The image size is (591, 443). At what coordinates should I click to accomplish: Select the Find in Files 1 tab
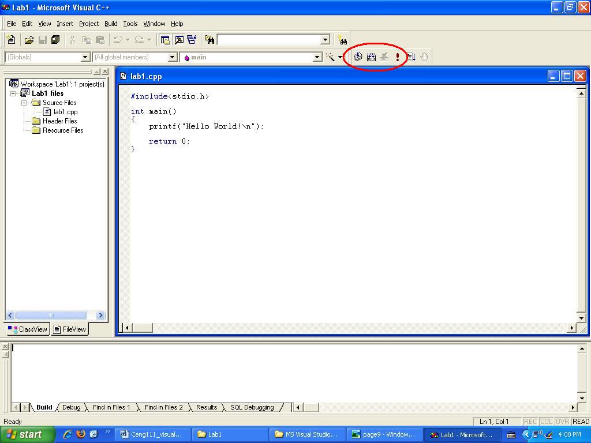[111, 407]
